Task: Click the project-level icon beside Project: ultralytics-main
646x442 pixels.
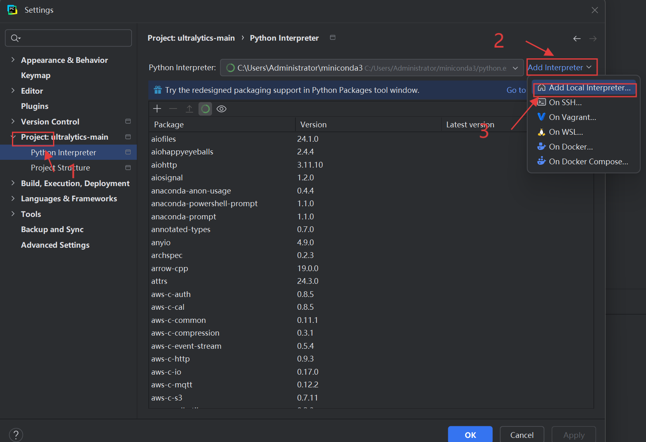Action: click(x=128, y=137)
